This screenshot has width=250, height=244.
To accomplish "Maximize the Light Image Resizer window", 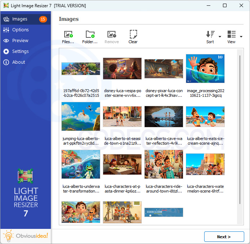I will pyautogui.click(x=225, y=5).
